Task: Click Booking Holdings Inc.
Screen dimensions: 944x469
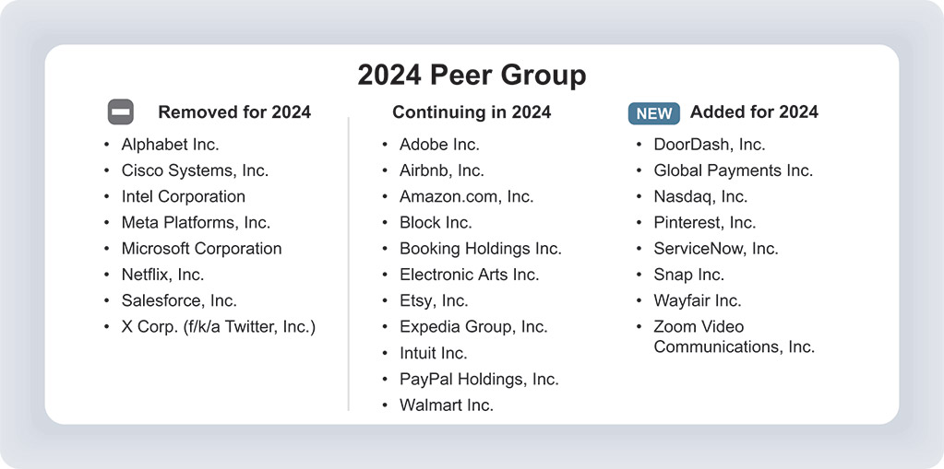Action: [x=480, y=249]
